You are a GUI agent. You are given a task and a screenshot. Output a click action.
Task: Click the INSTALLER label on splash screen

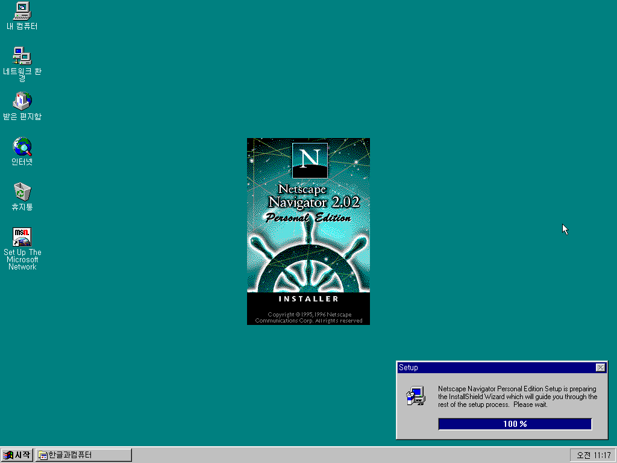pos(308,299)
